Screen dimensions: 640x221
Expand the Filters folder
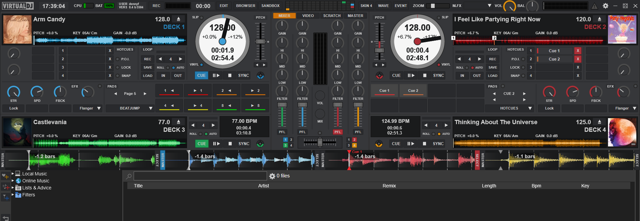tap(13, 194)
